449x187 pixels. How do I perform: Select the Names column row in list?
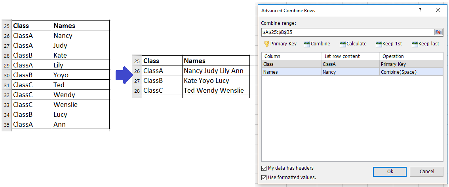coord(291,72)
